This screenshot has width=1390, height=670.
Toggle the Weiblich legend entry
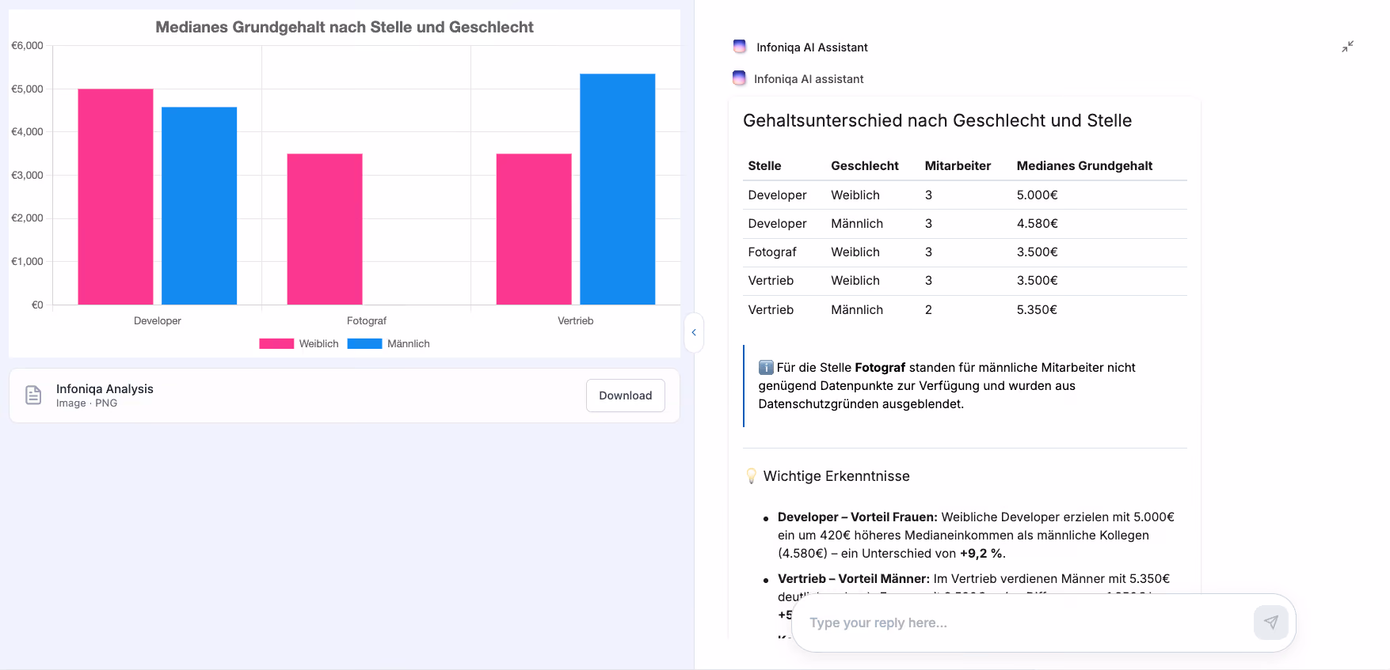pos(299,343)
